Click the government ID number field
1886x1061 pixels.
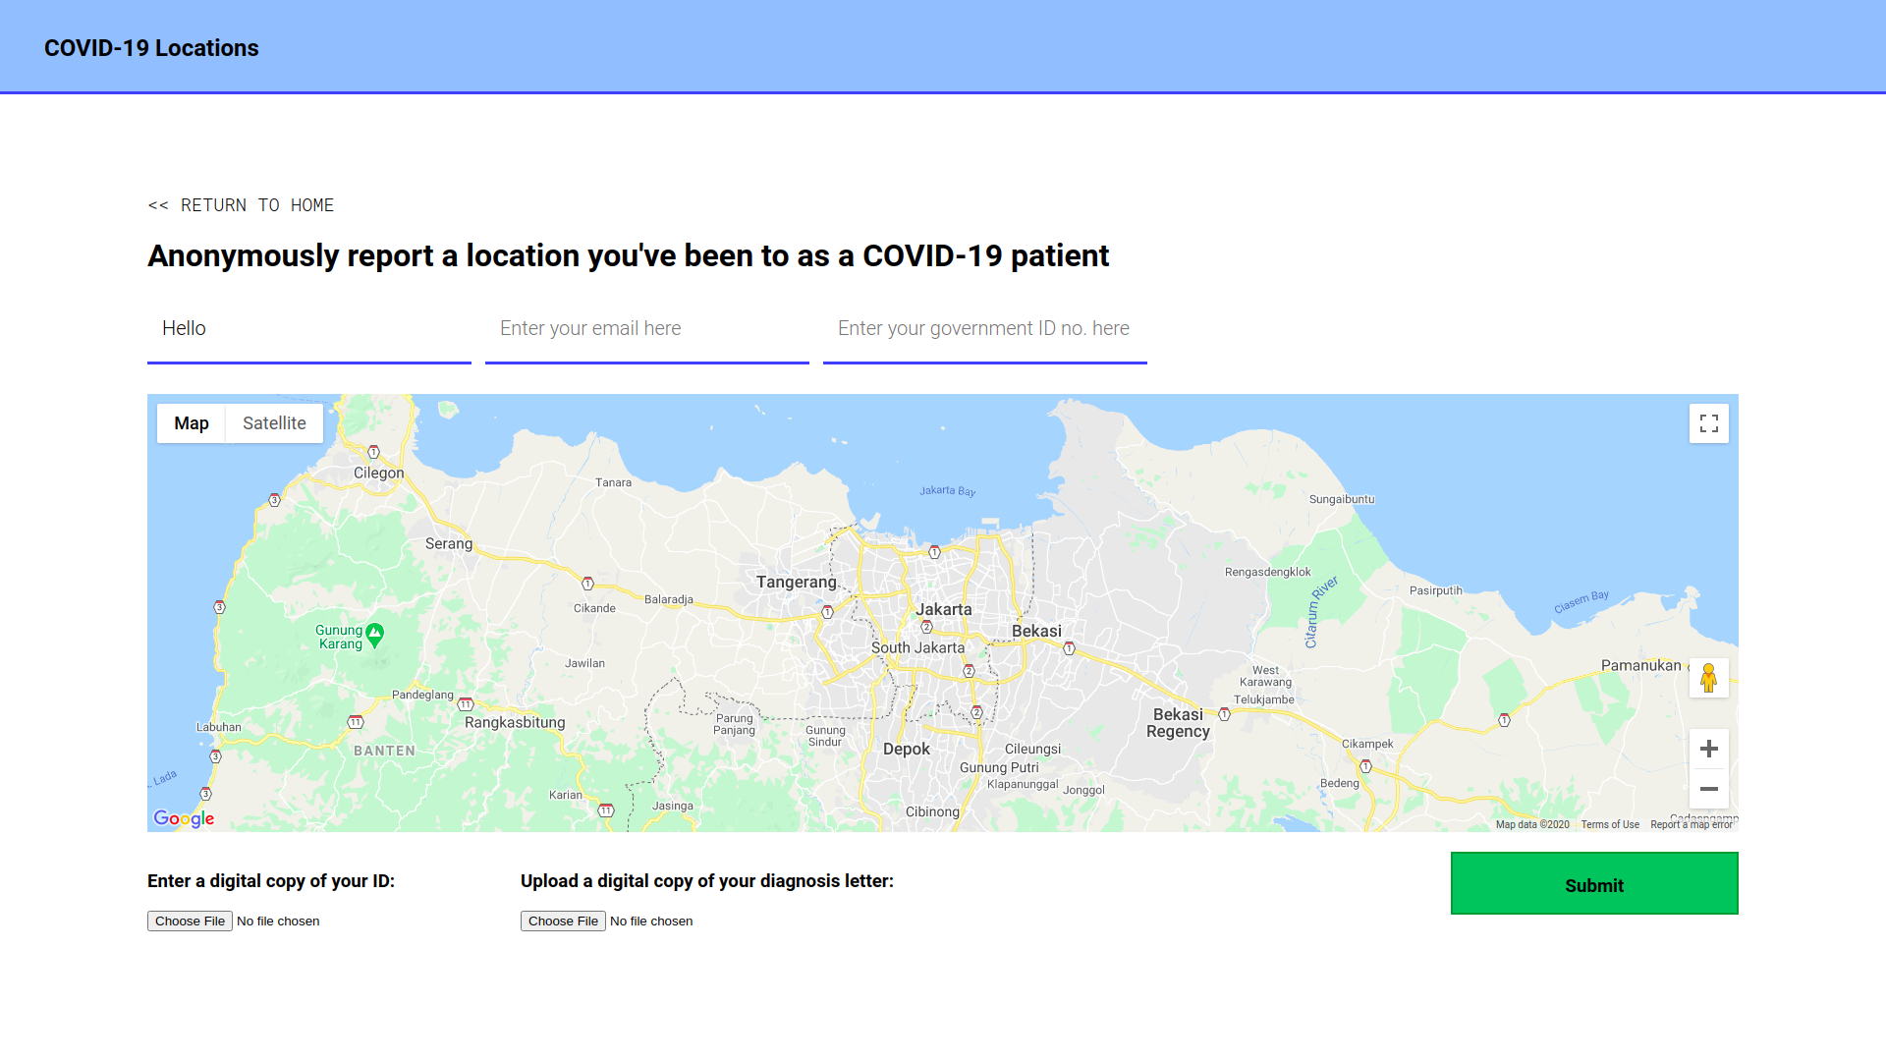[984, 328]
